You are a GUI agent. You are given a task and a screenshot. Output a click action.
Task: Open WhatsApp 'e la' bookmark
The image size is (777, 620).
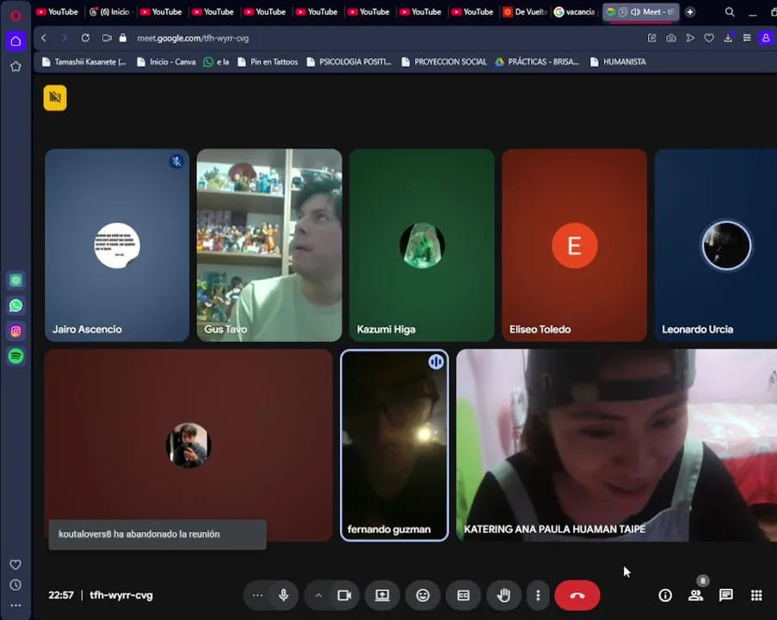217,62
